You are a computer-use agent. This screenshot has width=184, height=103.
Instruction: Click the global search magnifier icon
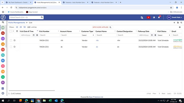click(42, 17)
